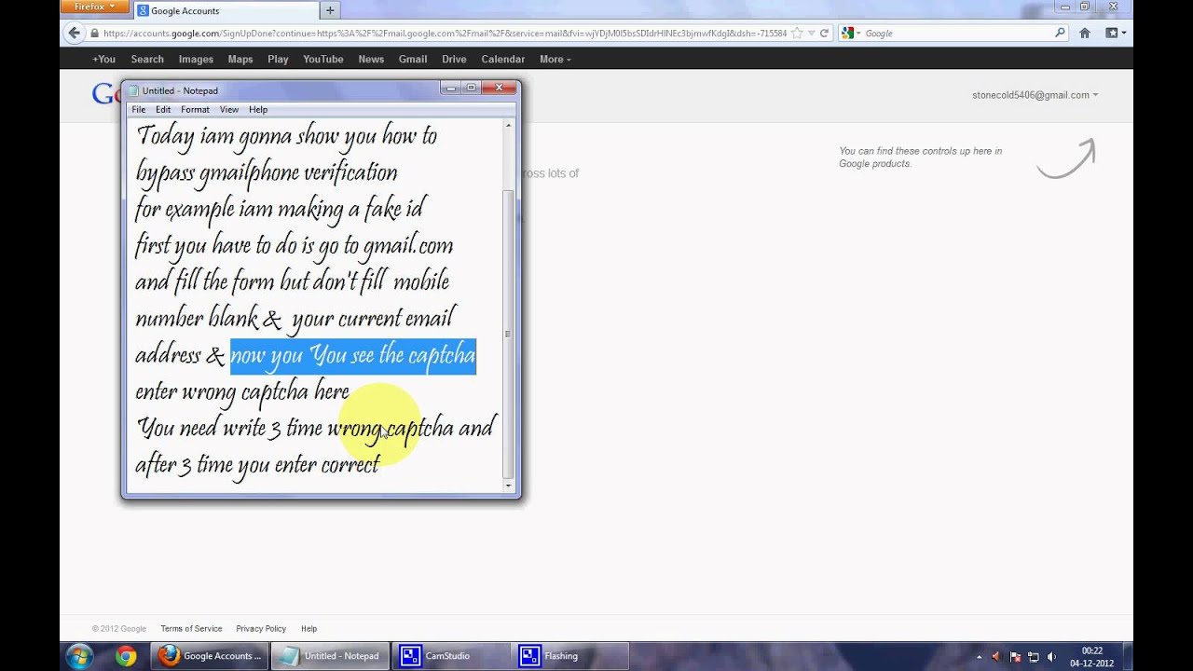Expand the More menu in Google bar
The height and width of the screenshot is (671, 1193).
[x=555, y=59]
